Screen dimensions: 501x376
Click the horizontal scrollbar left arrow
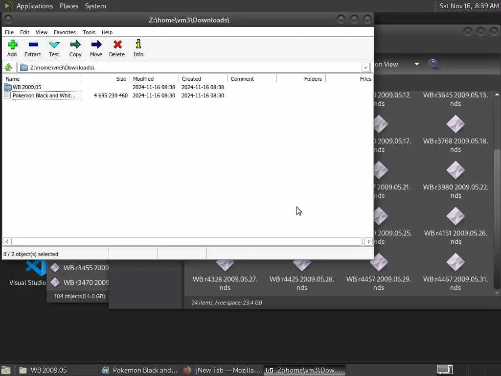[x=7, y=242]
